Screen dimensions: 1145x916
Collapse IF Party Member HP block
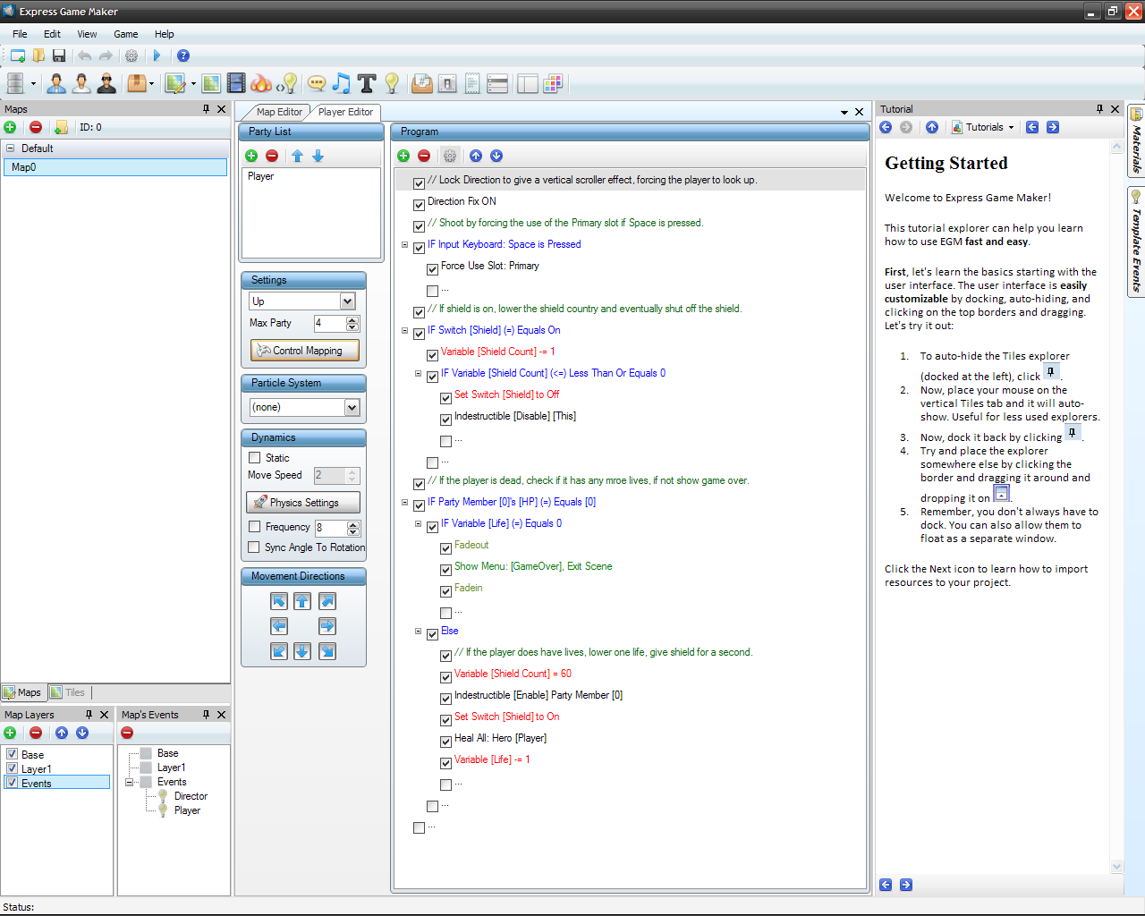click(404, 502)
